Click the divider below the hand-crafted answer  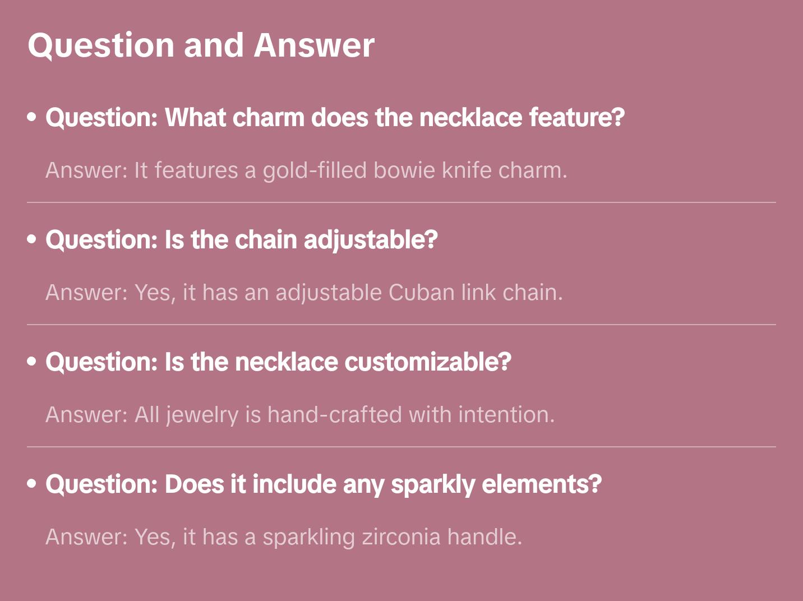click(x=401, y=447)
